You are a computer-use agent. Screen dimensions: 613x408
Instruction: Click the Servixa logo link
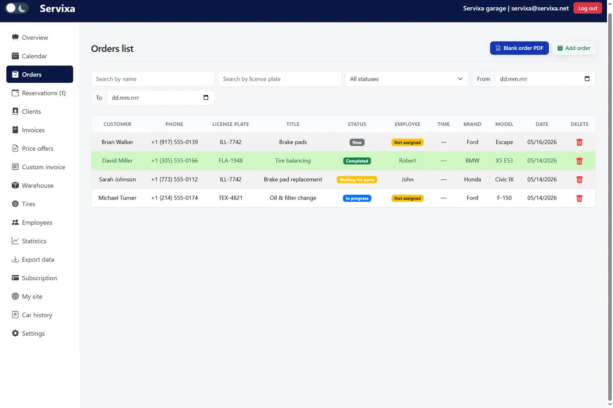click(57, 8)
